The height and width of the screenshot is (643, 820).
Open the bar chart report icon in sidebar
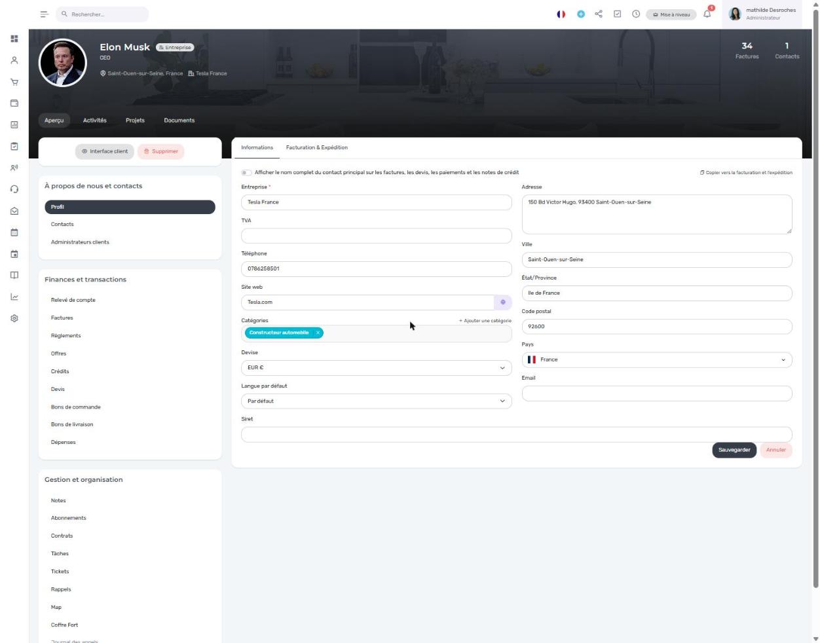14,124
